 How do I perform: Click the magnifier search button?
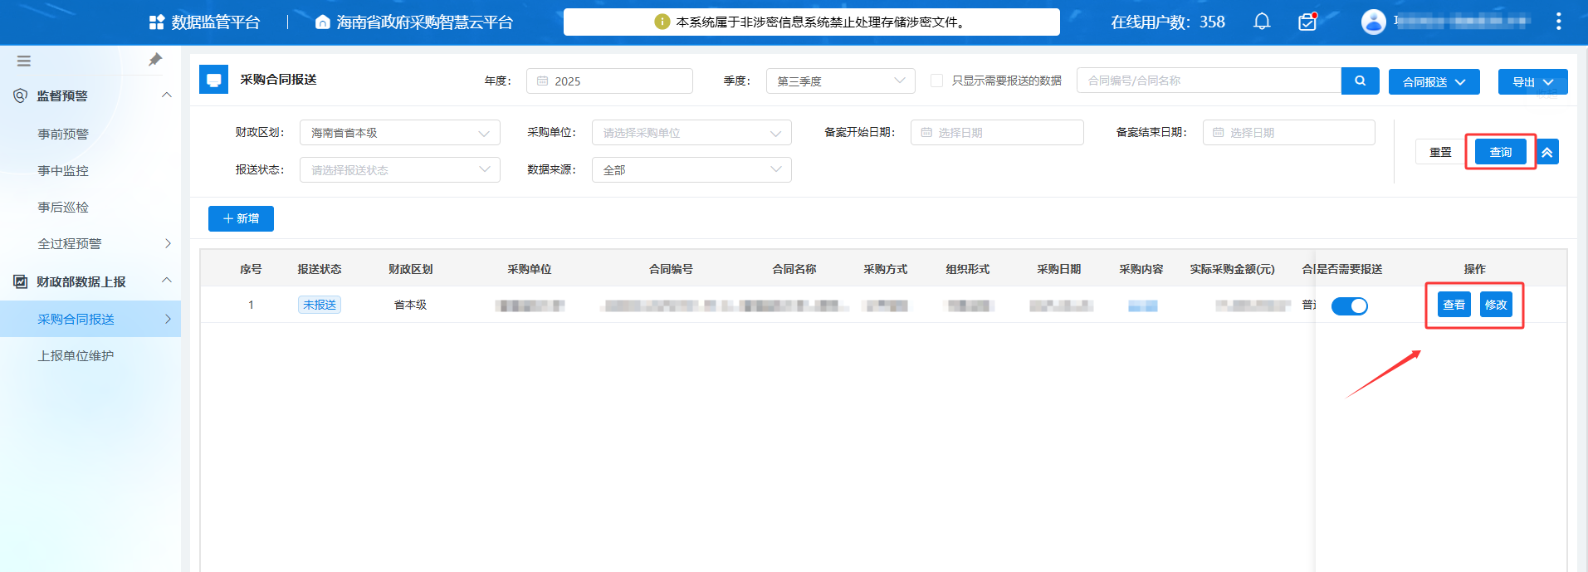pyautogui.click(x=1360, y=81)
